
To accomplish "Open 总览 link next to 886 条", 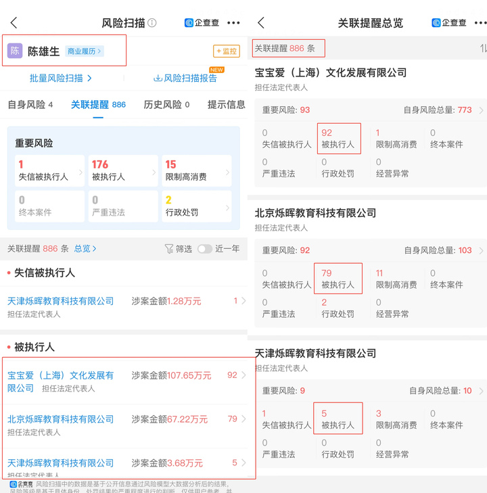I will click(85, 249).
